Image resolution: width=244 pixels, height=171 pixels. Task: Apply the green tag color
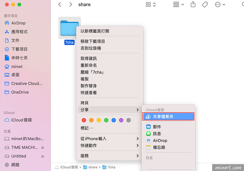[x=106, y=120]
